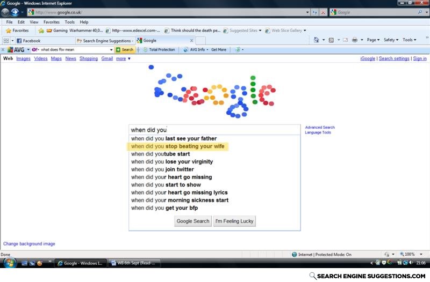Screen dimensions: 430x282
Task: Open the View menu
Action: click(34, 22)
